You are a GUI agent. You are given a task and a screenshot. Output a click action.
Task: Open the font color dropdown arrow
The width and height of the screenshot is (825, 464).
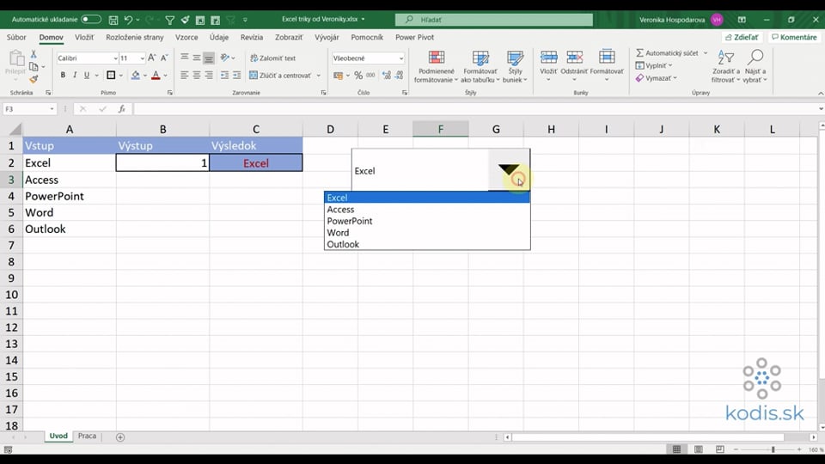click(x=166, y=76)
